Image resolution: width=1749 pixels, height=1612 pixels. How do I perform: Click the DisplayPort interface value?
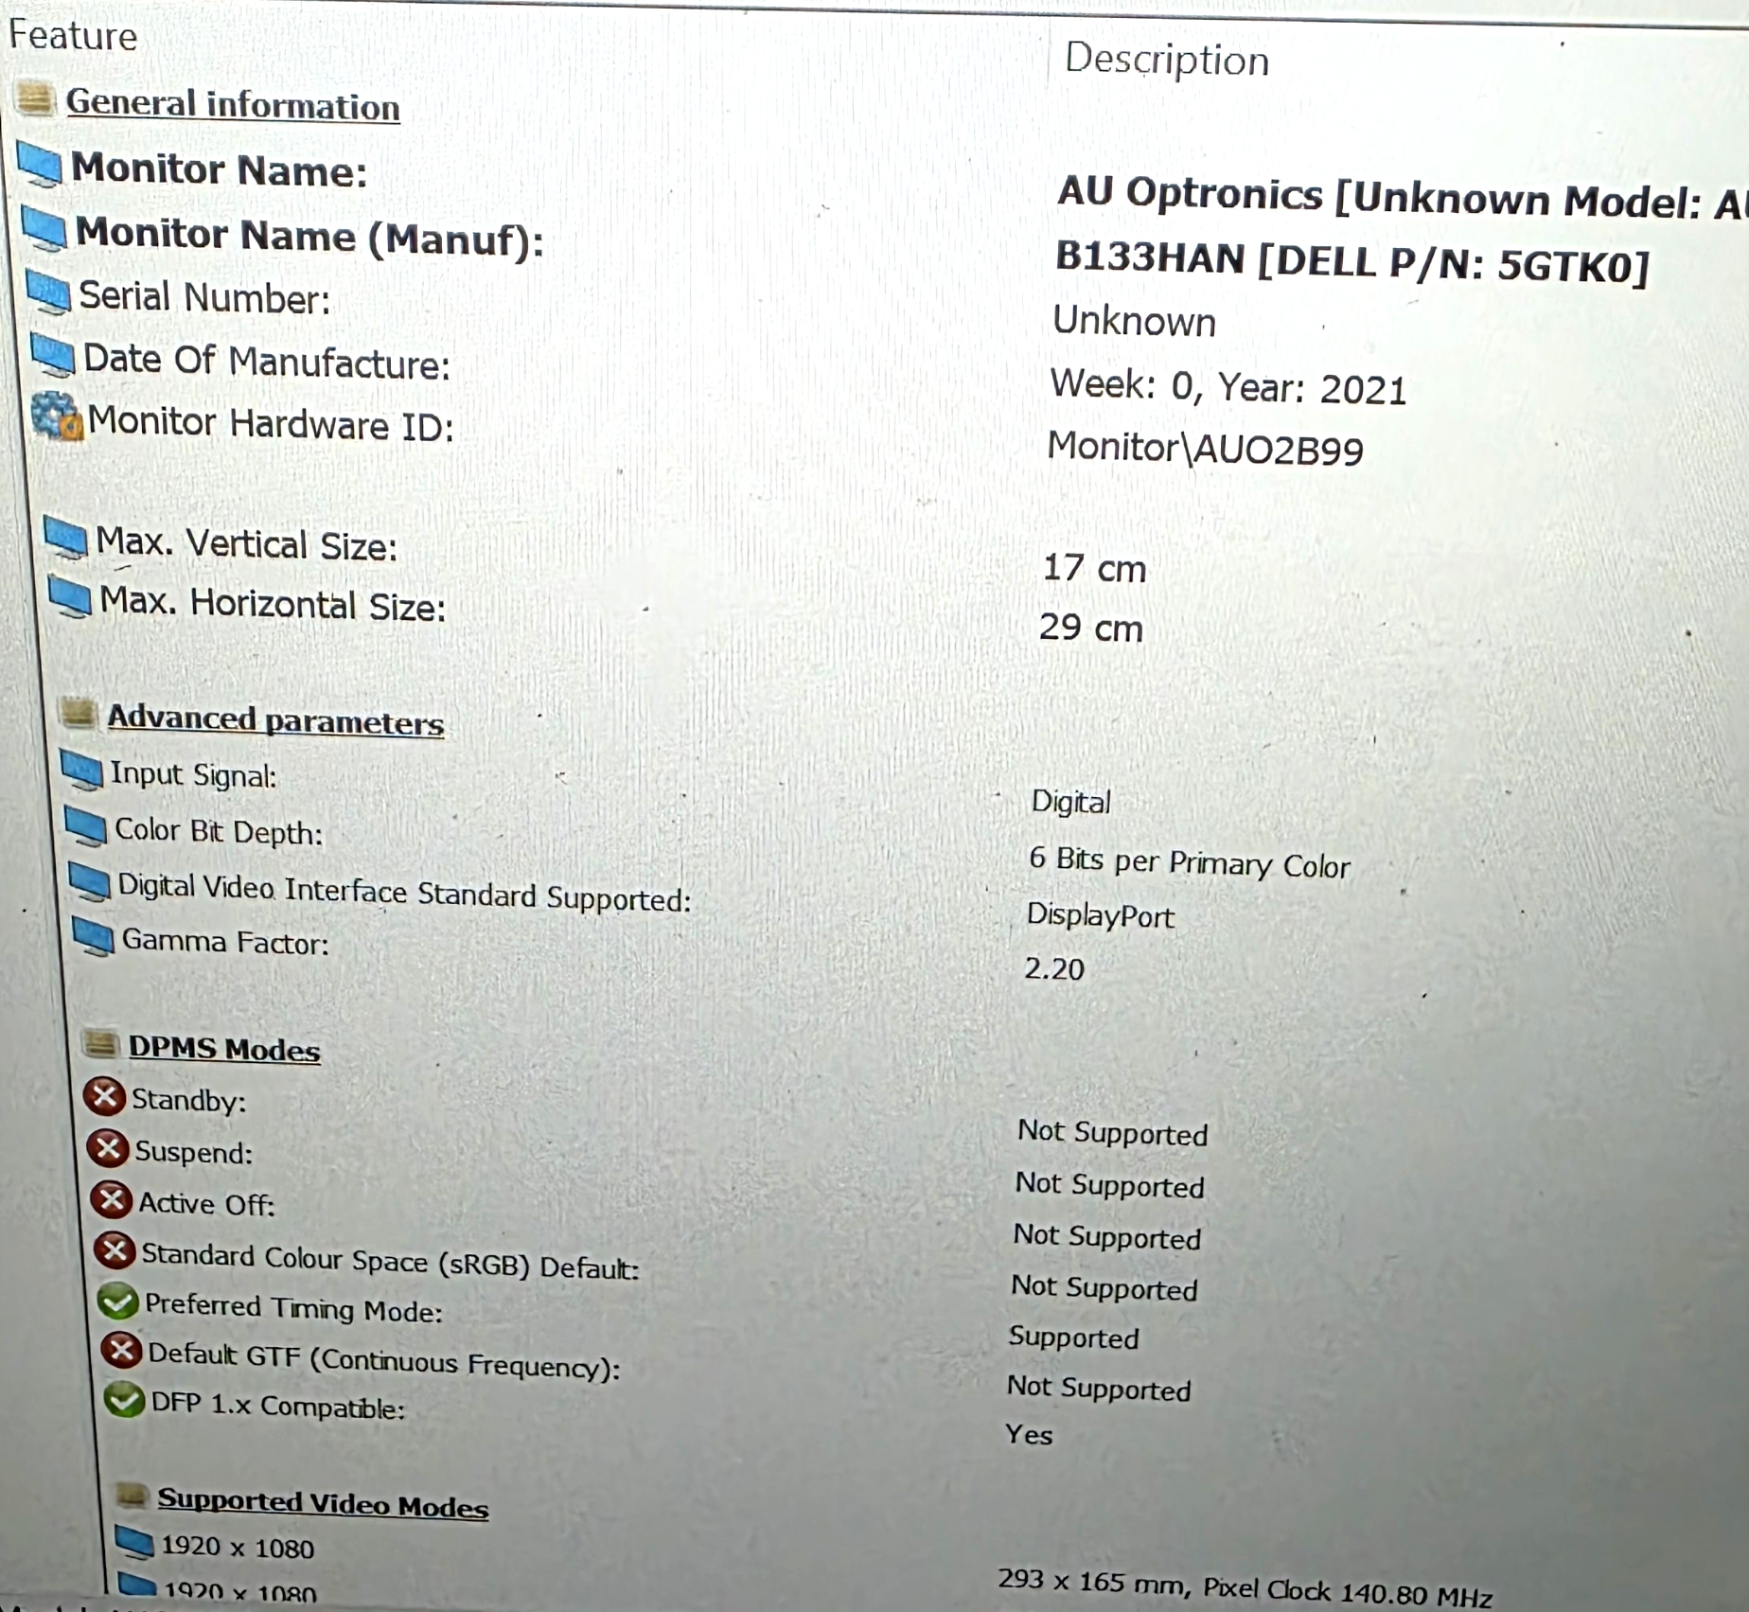[1100, 915]
